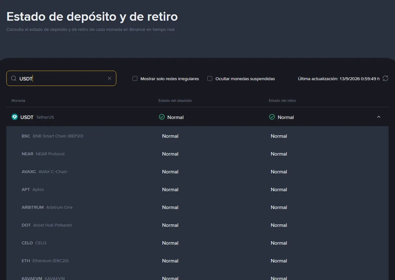
Task: Click APT withdrawal status Normal
Action: [279, 189]
